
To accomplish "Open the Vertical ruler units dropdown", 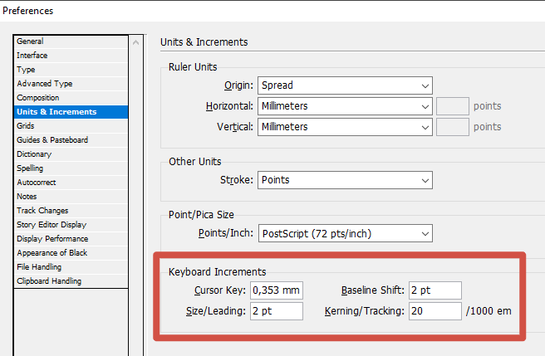I will (x=345, y=127).
